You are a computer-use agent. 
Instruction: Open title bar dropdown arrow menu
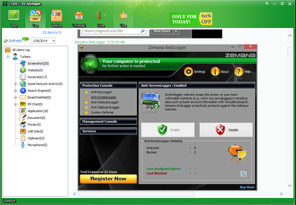click(267, 3)
